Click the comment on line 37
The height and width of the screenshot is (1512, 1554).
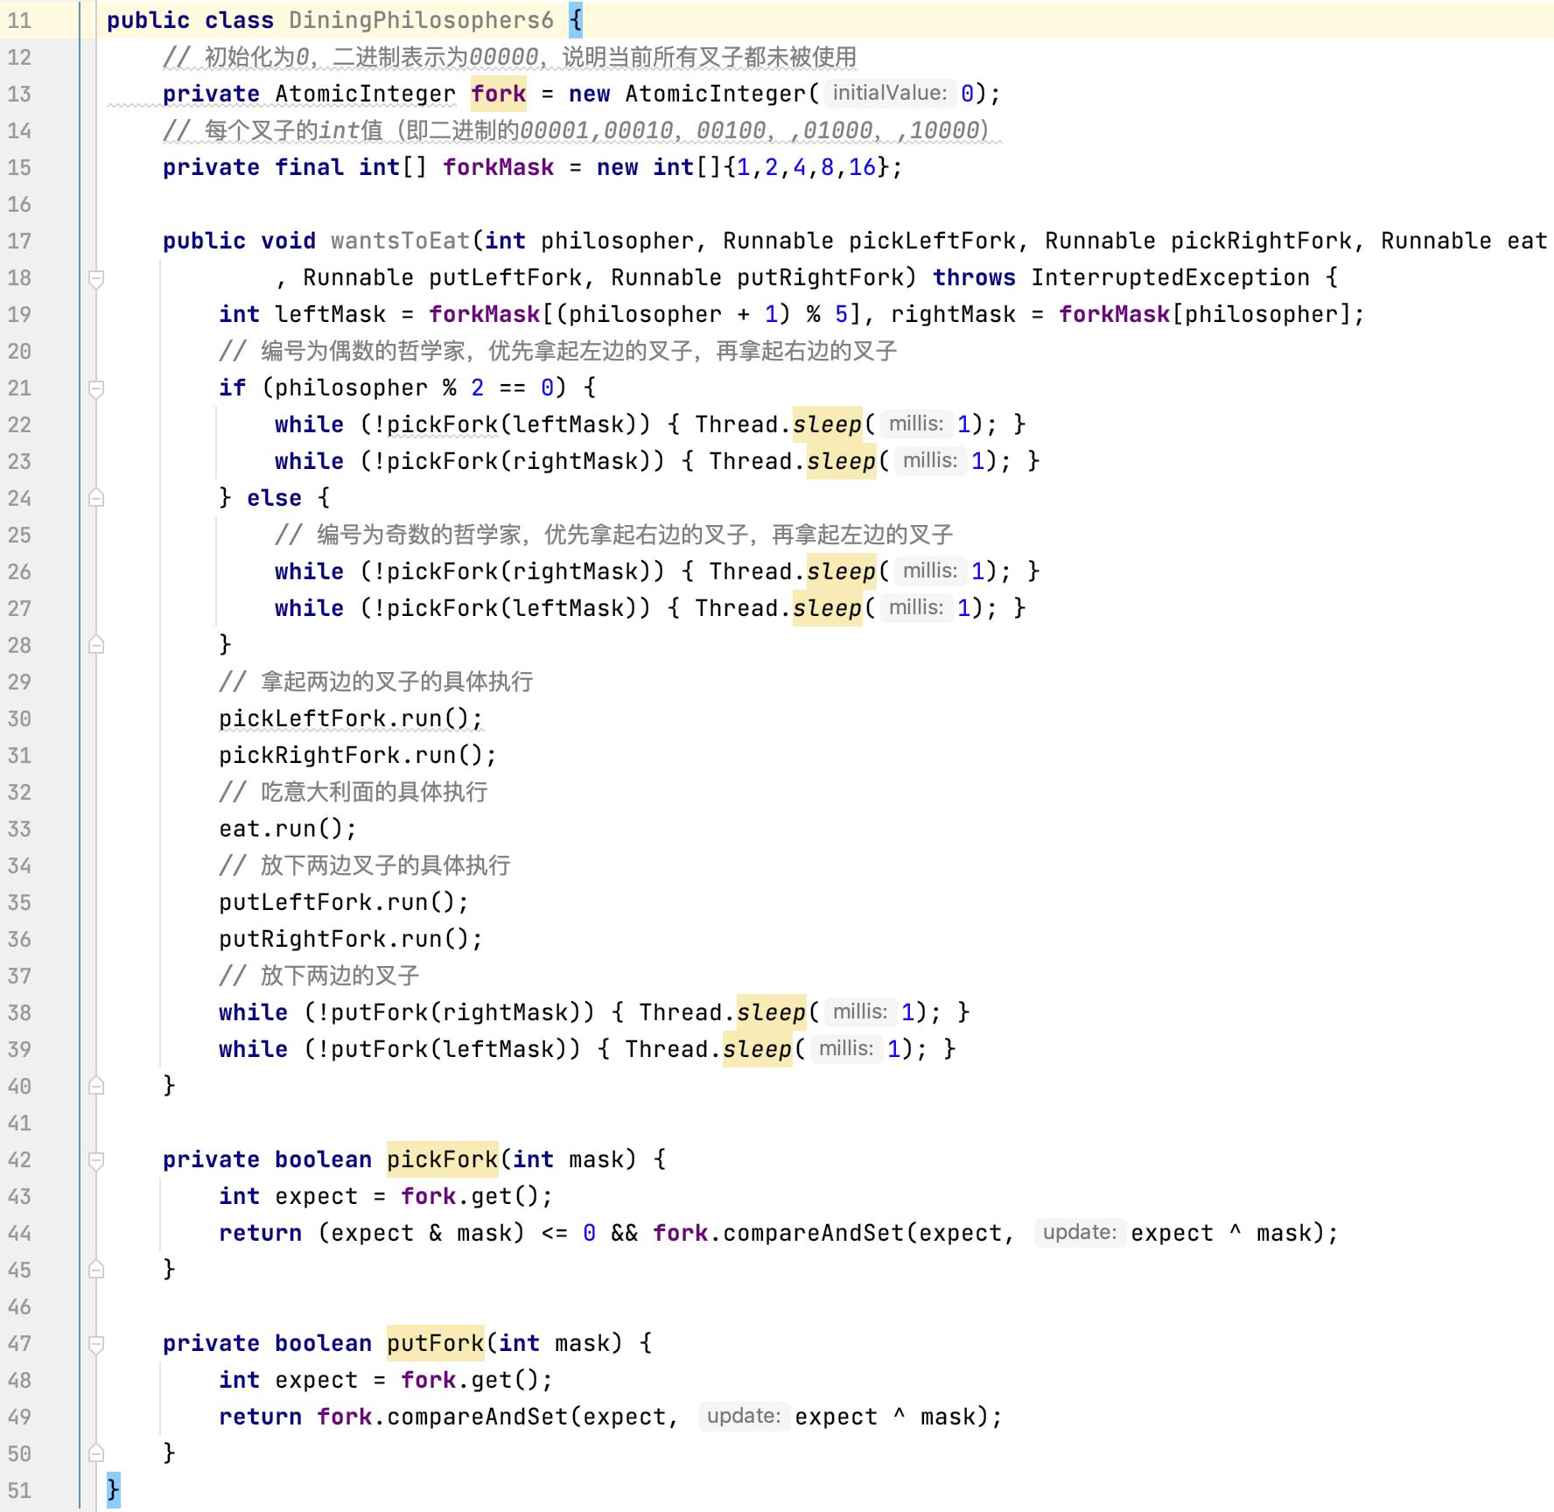(319, 976)
